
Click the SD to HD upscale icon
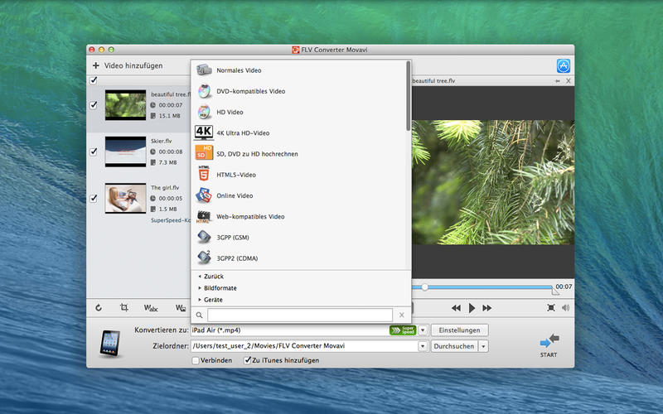point(204,153)
